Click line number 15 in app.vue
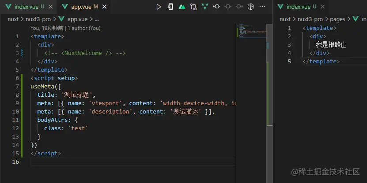This screenshot has width=367, height=183. (15, 154)
